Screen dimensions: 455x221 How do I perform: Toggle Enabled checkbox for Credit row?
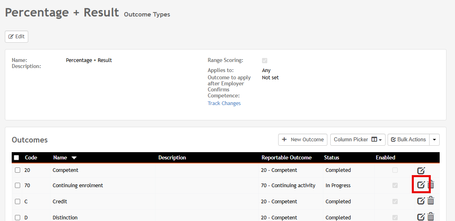[395, 201]
